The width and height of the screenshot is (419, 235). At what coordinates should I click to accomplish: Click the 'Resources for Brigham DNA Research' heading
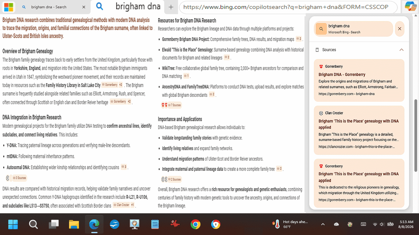[x=187, y=21]
